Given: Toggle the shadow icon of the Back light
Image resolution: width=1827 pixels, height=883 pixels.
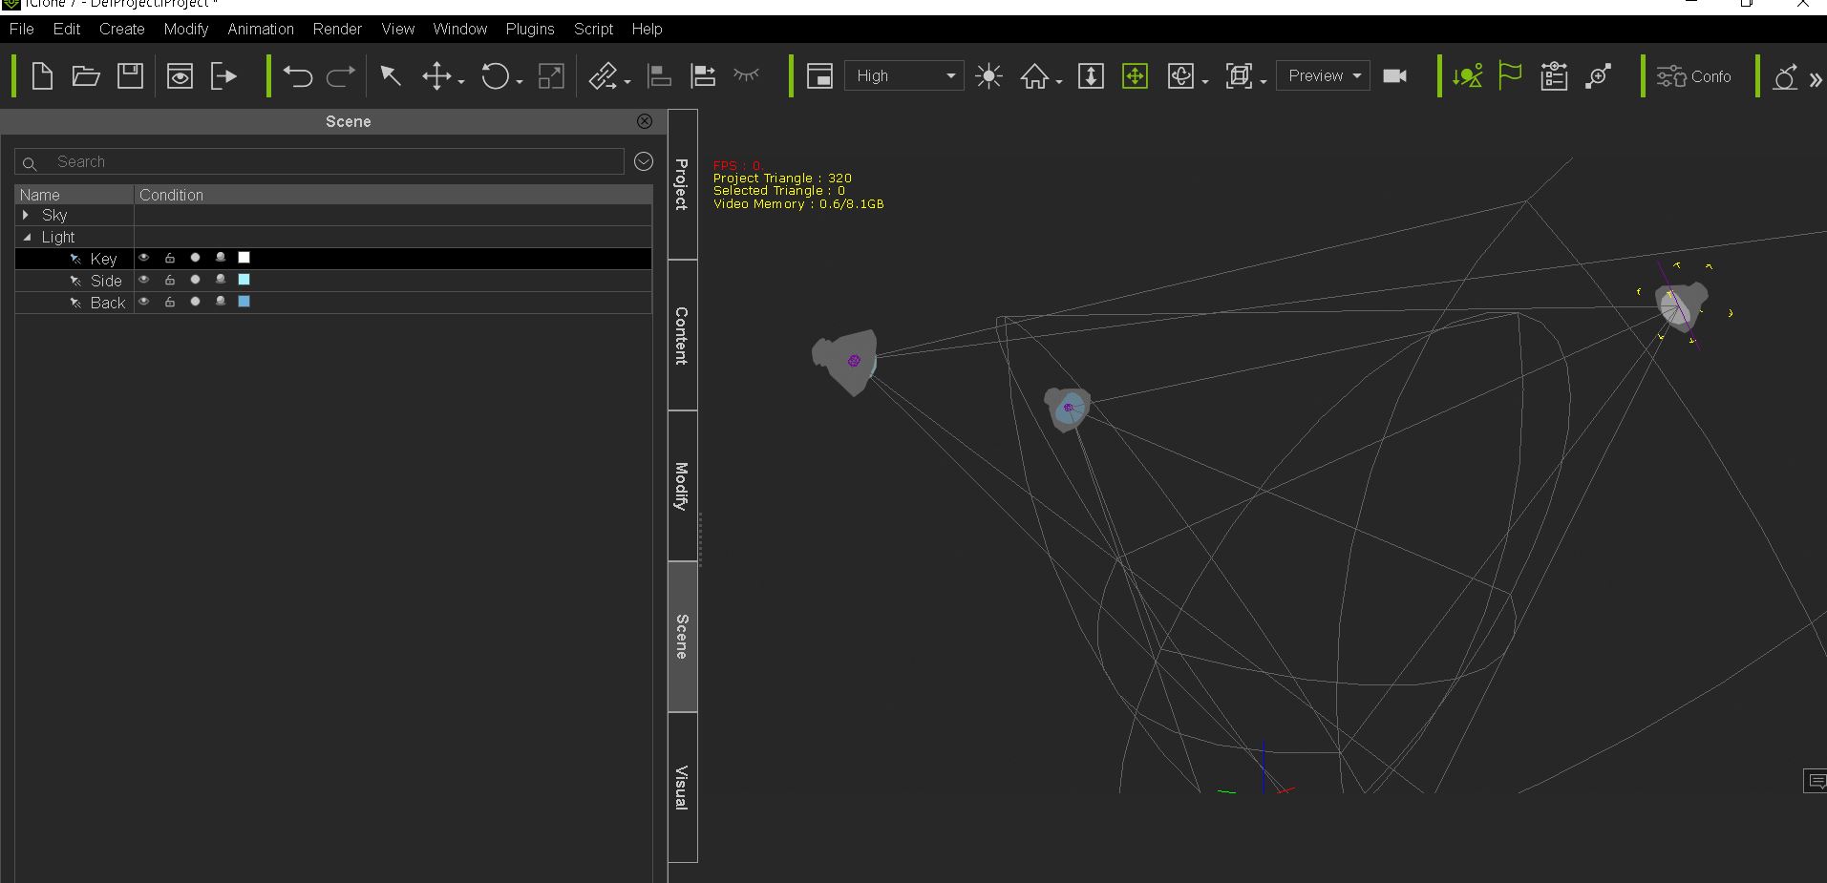Looking at the screenshot, I should tap(221, 302).
